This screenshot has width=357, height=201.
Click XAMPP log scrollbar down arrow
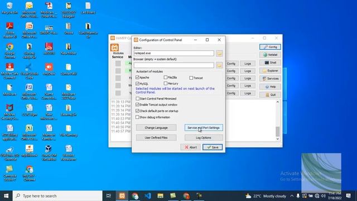click(278, 139)
